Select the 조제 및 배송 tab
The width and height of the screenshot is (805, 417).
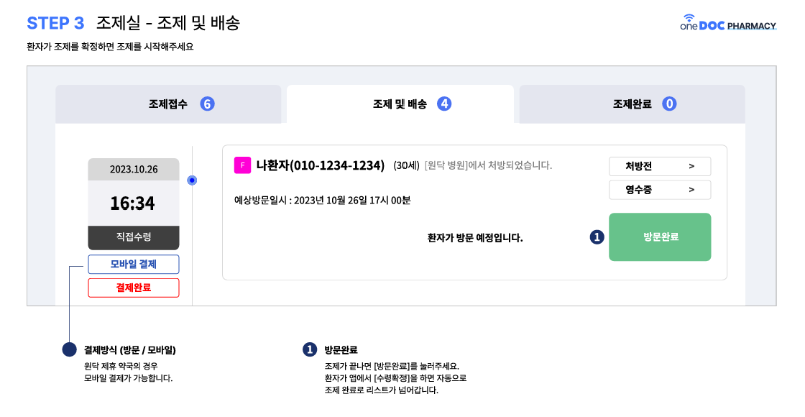pos(400,104)
